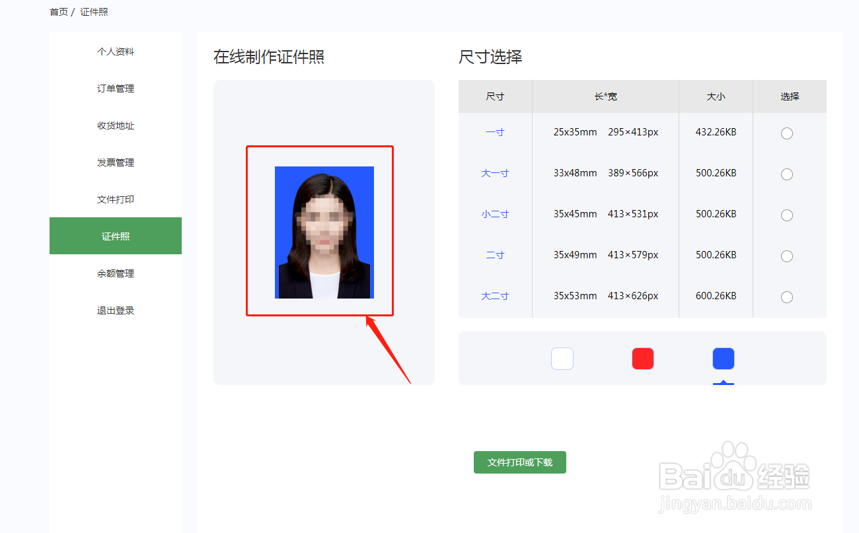Click the 尺寸 column header
Image resolution: width=859 pixels, height=533 pixels.
pyautogui.click(x=495, y=96)
